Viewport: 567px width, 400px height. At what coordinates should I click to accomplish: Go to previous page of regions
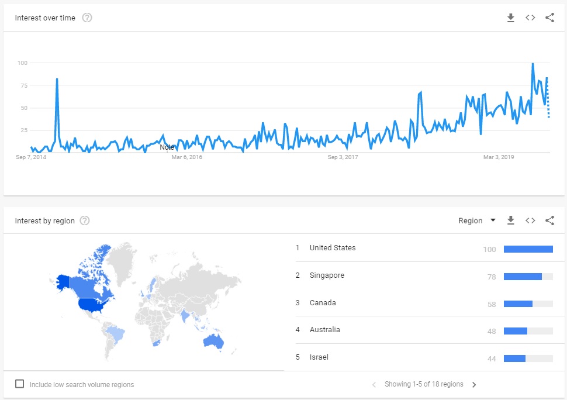(x=374, y=385)
